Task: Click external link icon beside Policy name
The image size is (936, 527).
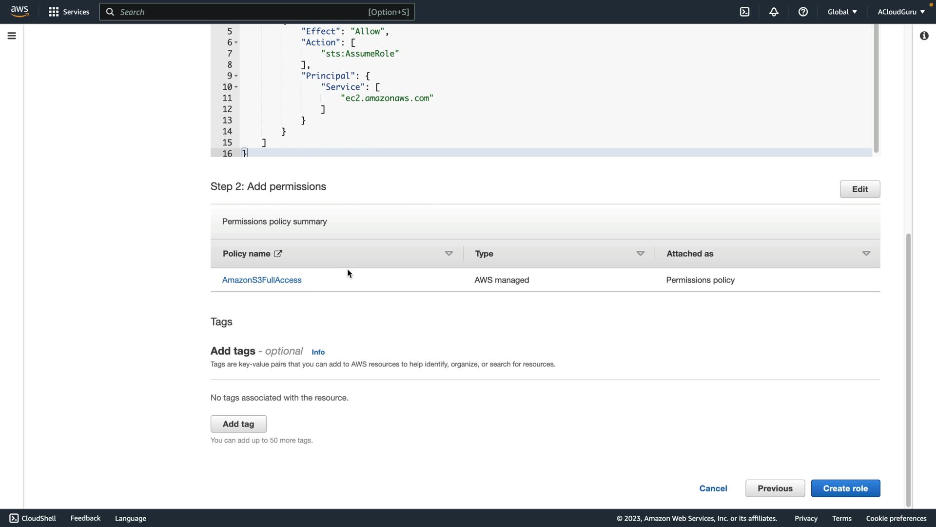Action: (x=278, y=254)
